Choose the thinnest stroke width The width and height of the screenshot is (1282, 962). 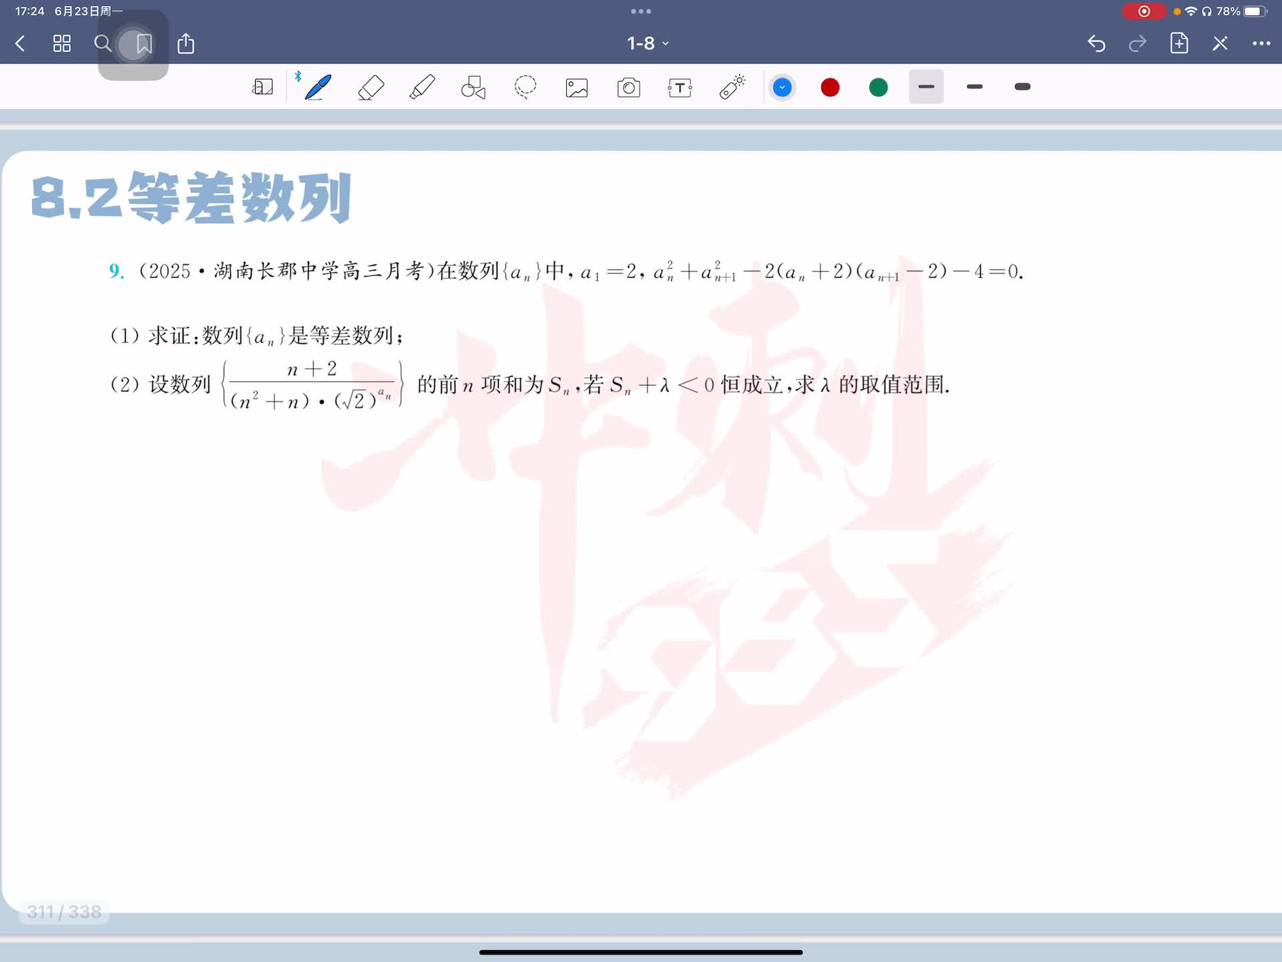pyautogui.click(x=926, y=87)
